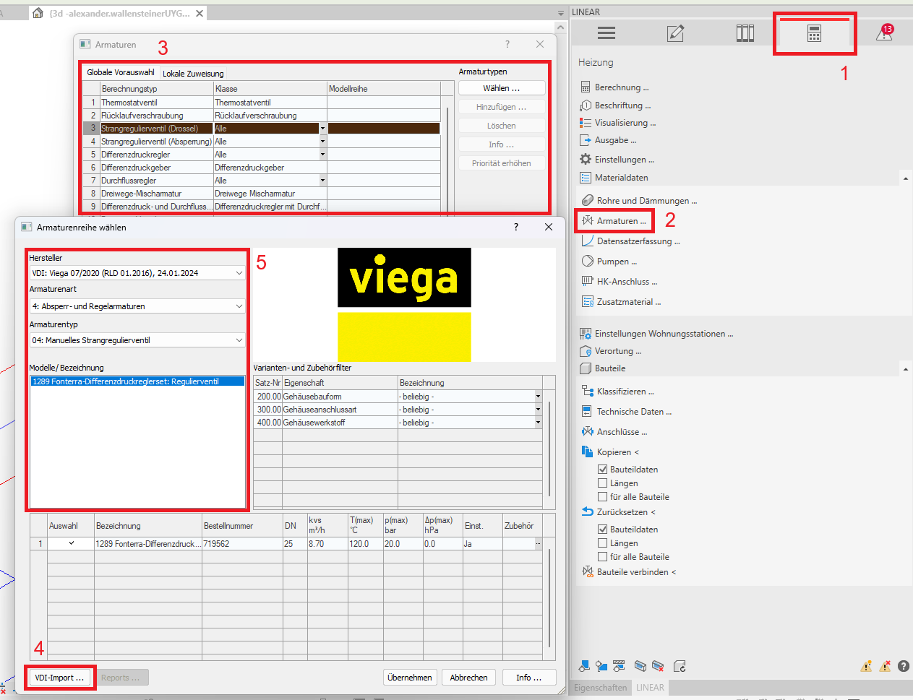Click the right panel scrollbar up arrow
The image size is (913, 700).
tap(906, 178)
